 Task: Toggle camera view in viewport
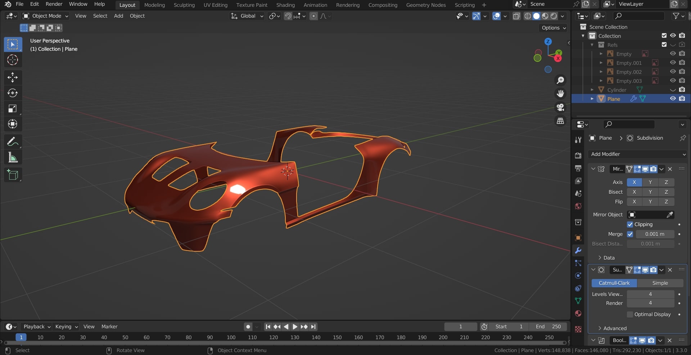pyautogui.click(x=560, y=107)
